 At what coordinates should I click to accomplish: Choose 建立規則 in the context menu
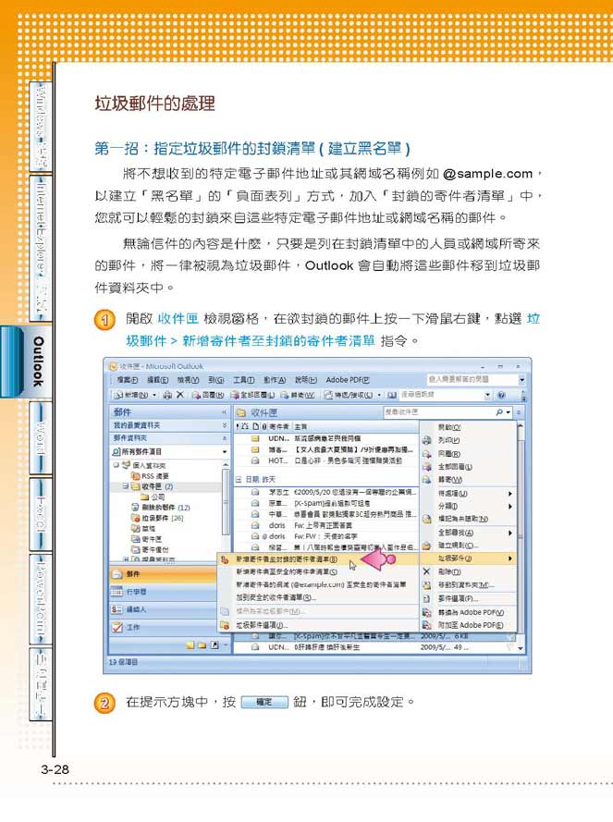(x=469, y=546)
